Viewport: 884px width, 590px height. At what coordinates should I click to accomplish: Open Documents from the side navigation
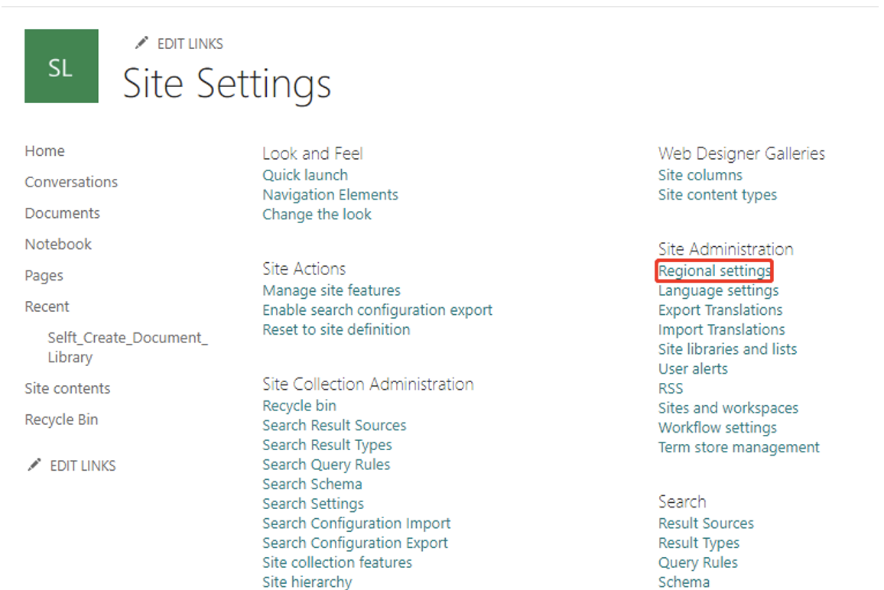tap(62, 213)
